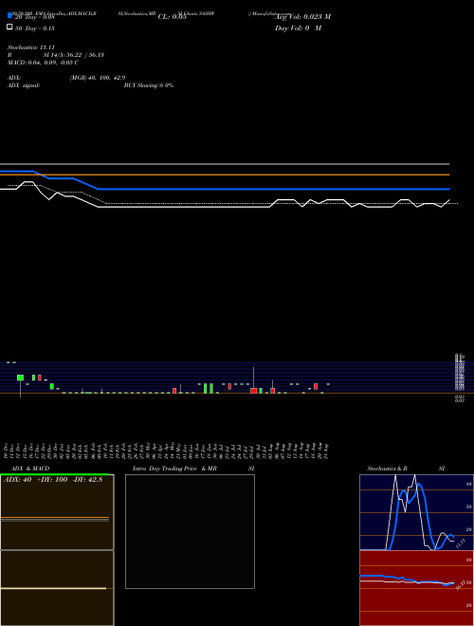This screenshot has height=626, width=474.
Task: Click the Day Vol label
Action: 298,28
